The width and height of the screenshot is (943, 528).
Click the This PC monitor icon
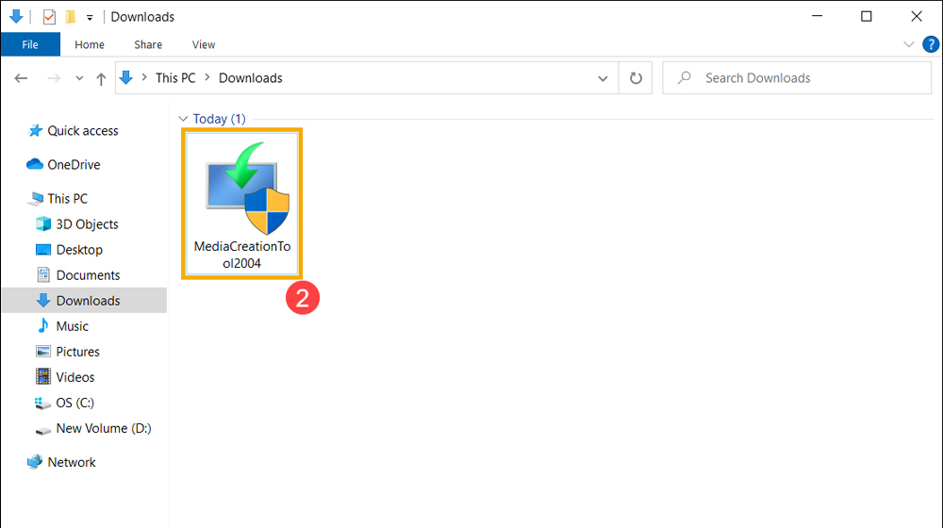(x=36, y=198)
